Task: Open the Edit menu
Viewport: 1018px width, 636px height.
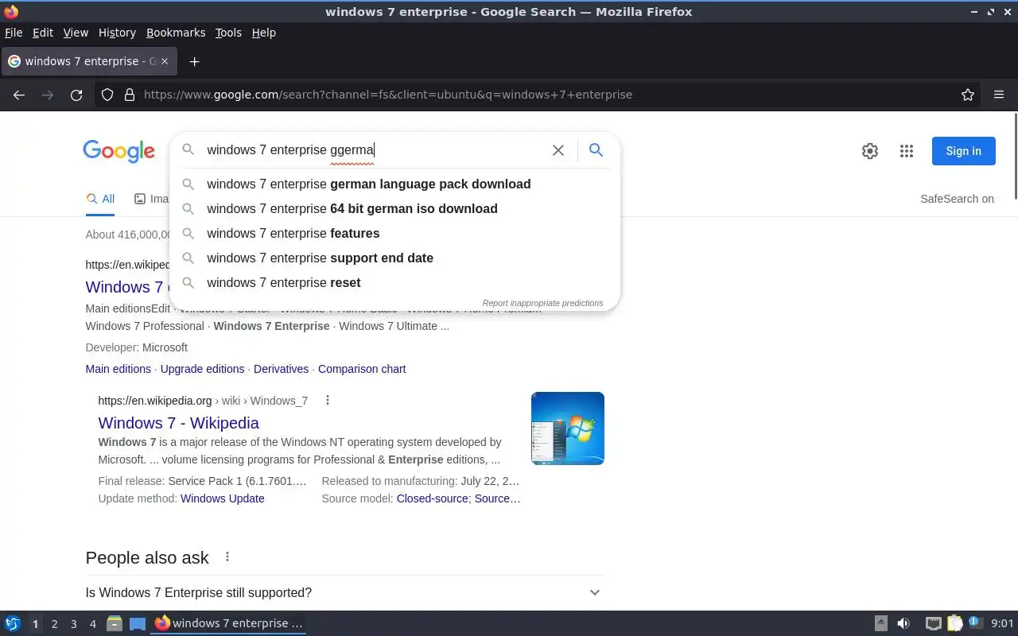Action: 43,33
